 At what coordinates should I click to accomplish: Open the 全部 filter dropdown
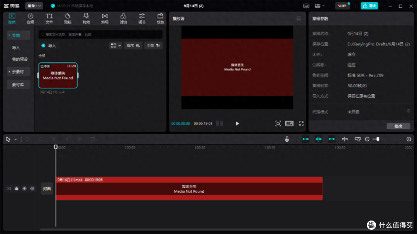(x=153, y=45)
